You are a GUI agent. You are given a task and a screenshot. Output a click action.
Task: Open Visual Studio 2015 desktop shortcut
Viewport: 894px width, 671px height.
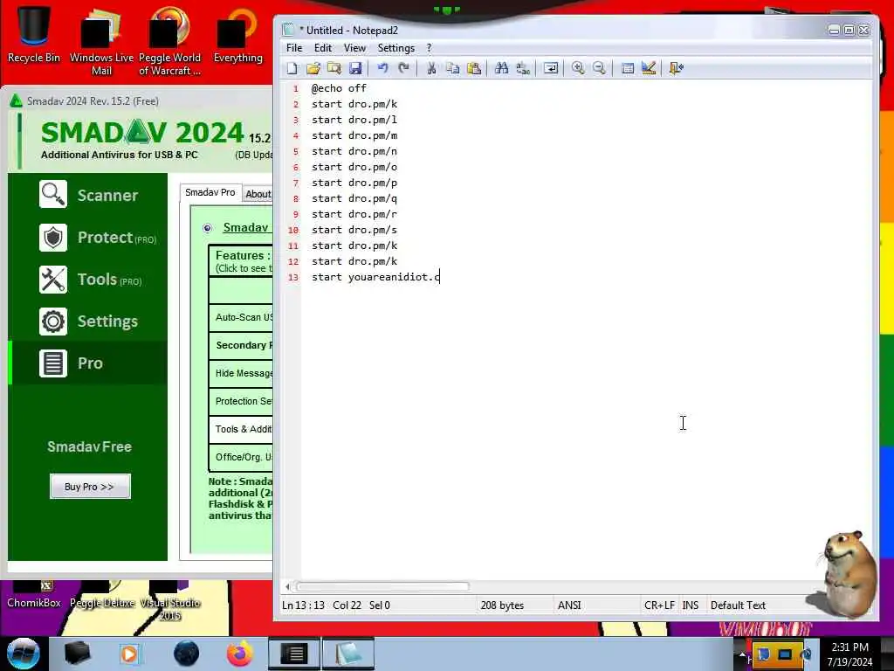(169, 601)
